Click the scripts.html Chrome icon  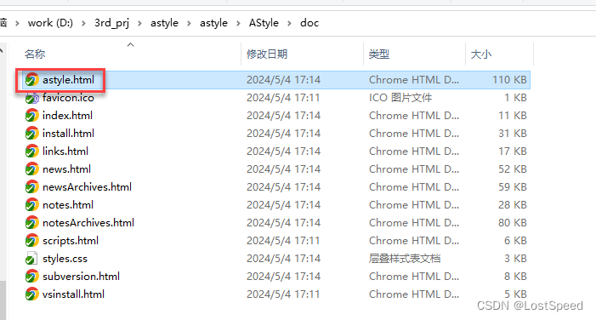point(32,241)
